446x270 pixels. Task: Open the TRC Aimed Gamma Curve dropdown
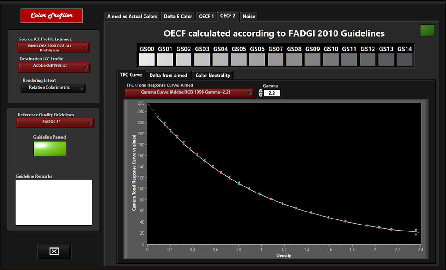coord(189,93)
